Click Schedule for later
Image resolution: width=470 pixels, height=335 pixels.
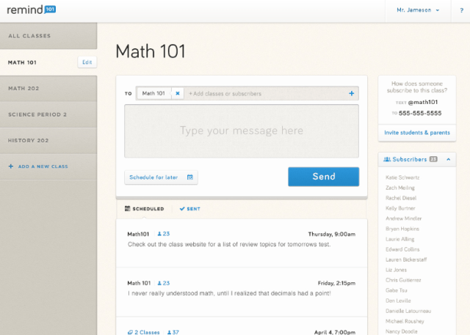[162, 177]
